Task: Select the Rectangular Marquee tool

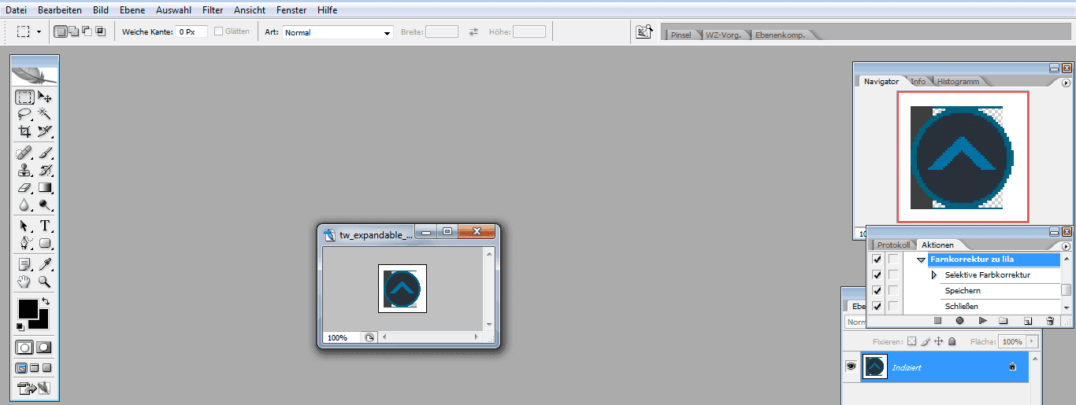Action: [x=25, y=98]
